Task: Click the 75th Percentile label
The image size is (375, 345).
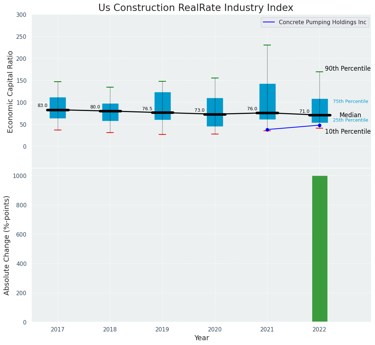Action: tap(351, 101)
